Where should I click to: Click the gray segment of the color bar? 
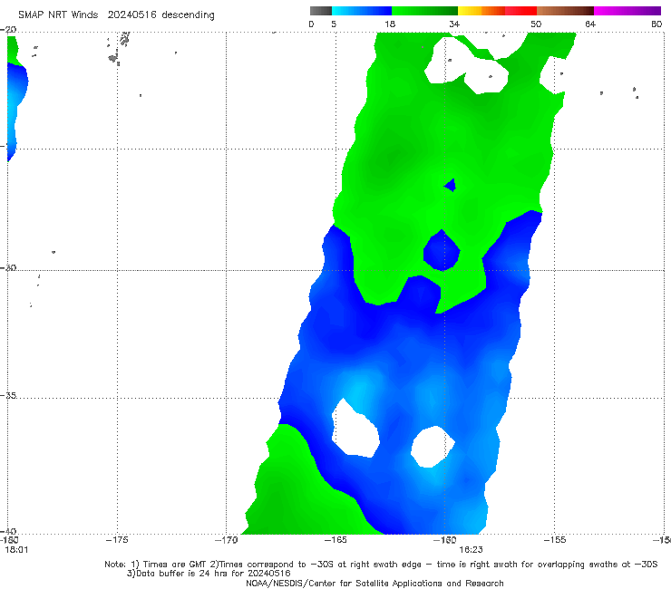321,11
